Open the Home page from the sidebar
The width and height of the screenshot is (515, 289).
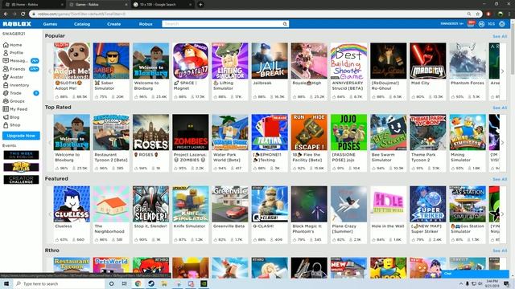tap(13, 45)
